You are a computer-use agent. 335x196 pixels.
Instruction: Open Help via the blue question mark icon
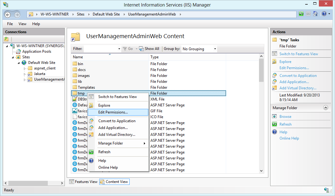(x=324, y=14)
